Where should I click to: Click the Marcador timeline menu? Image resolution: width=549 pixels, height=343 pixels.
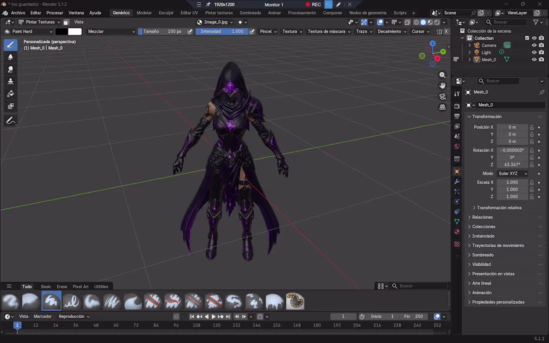pyautogui.click(x=42, y=317)
